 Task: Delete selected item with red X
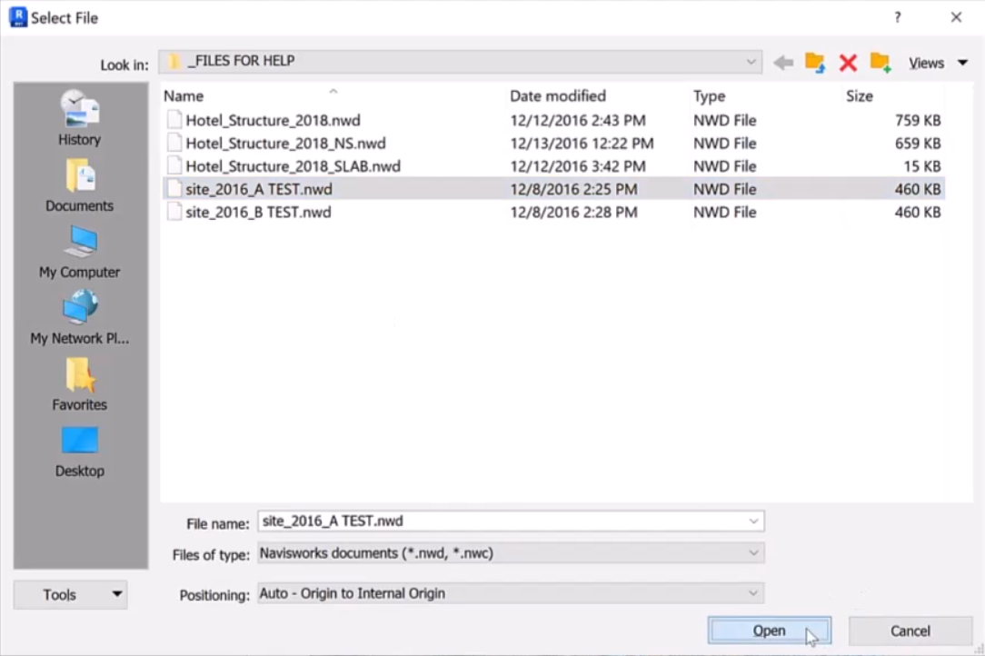pos(848,63)
